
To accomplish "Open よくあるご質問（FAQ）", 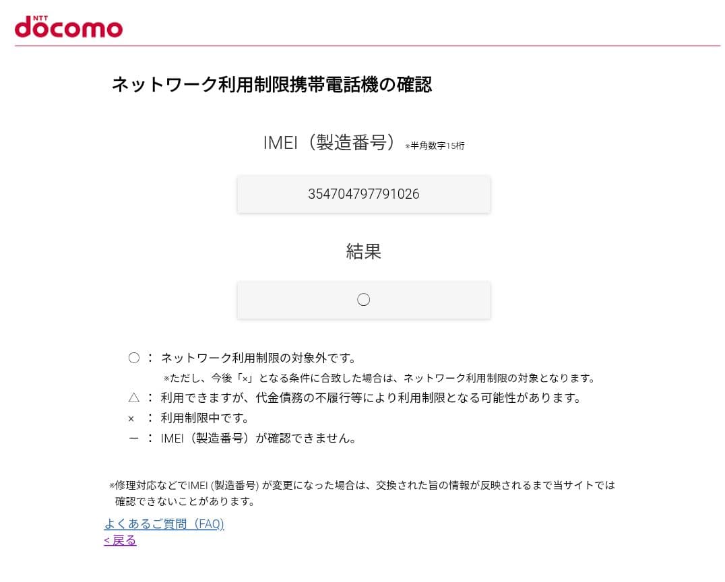I will tap(164, 524).
